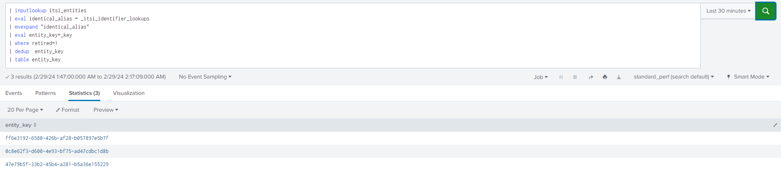Sort by the entity_key column
This screenshot has height=171, width=781.
coord(21,125)
